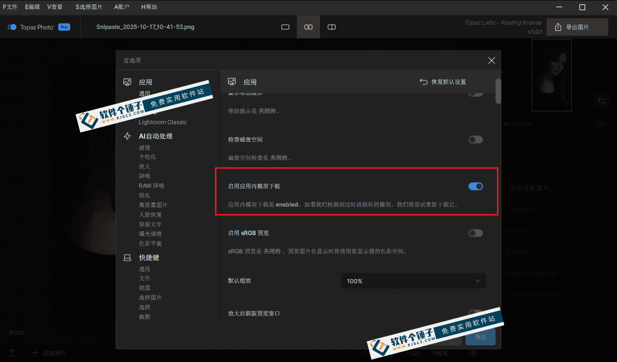617x362 pixels.
Task: Open the E编辑 menu
Action: 32,7
